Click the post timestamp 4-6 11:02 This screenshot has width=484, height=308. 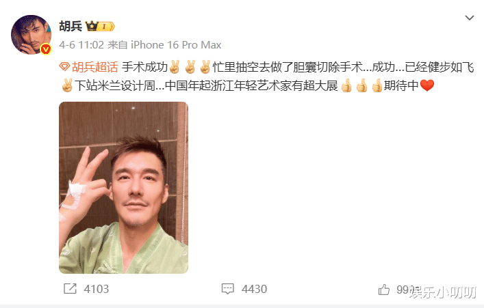pos(81,45)
